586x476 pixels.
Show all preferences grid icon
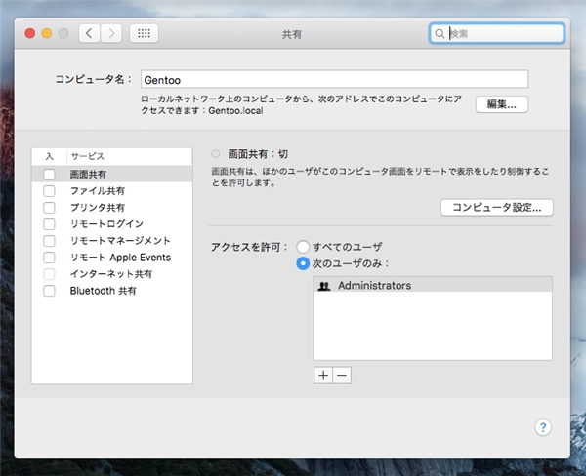coord(144,33)
